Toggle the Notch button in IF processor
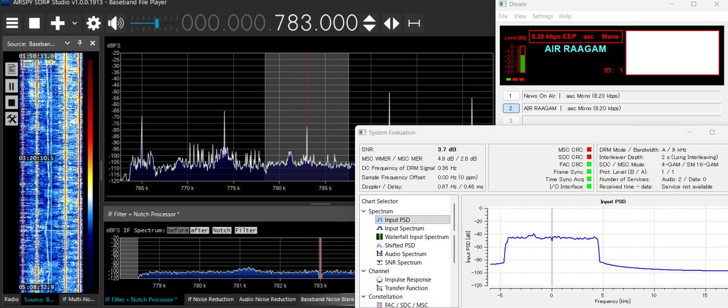The height and width of the screenshot is (308, 728). tap(221, 230)
